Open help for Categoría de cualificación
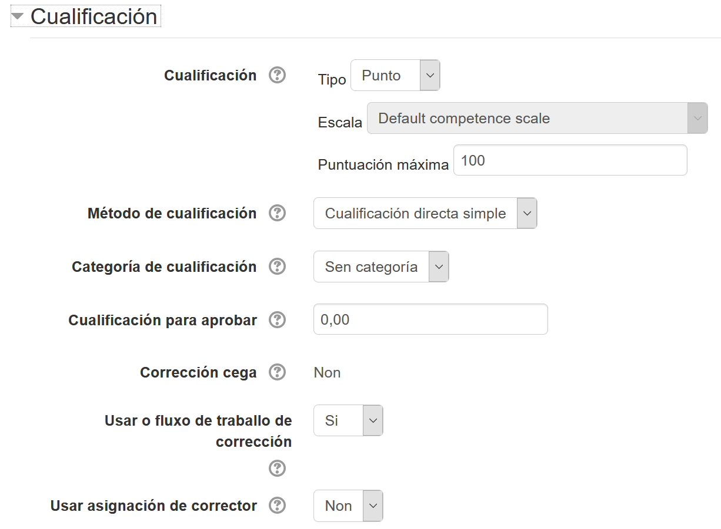 (x=277, y=267)
